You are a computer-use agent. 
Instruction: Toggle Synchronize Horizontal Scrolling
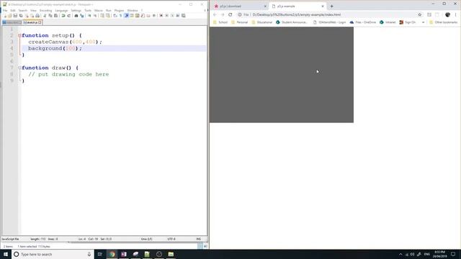(108, 16)
